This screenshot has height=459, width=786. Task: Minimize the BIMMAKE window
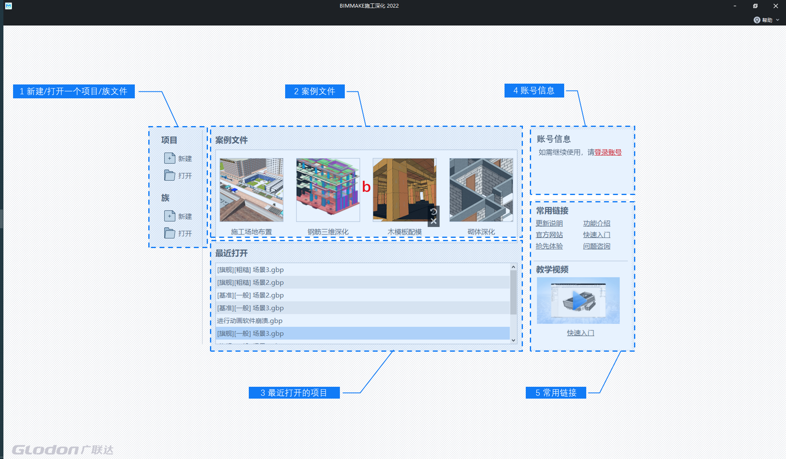pyautogui.click(x=735, y=6)
